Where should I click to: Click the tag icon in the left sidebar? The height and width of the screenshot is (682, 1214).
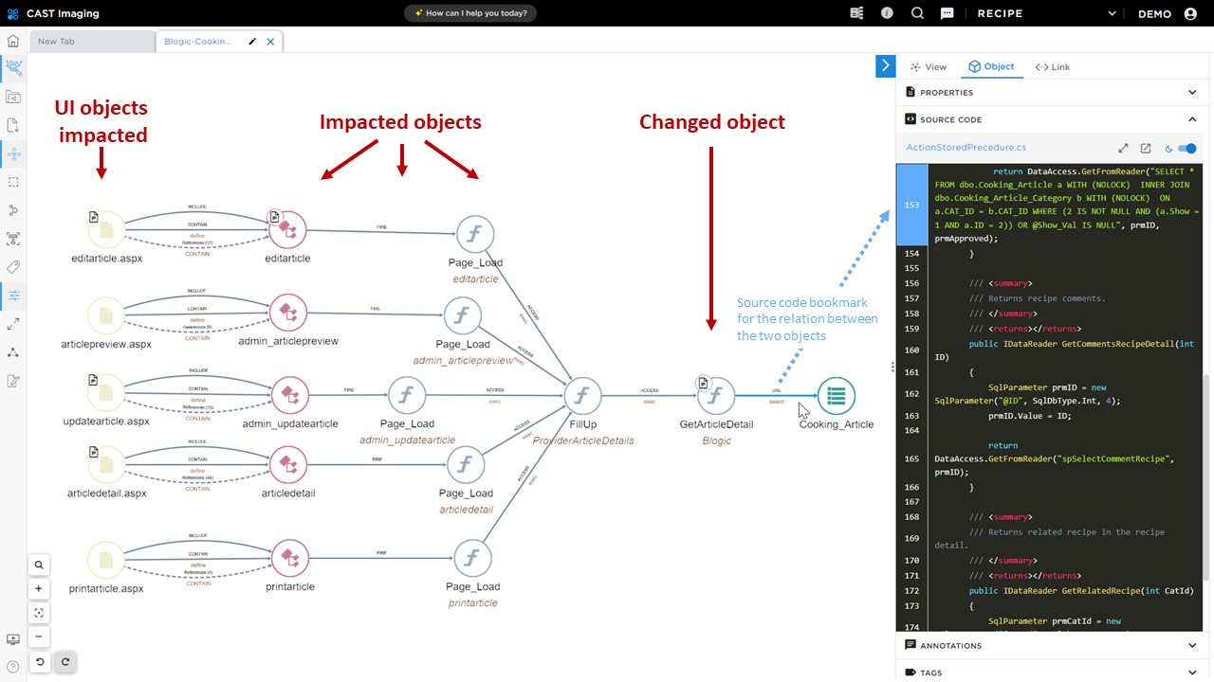click(x=13, y=267)
